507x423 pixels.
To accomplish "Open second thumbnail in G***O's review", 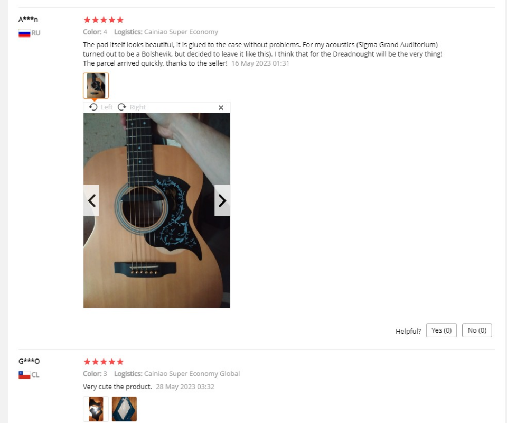I will coord(125,409).
